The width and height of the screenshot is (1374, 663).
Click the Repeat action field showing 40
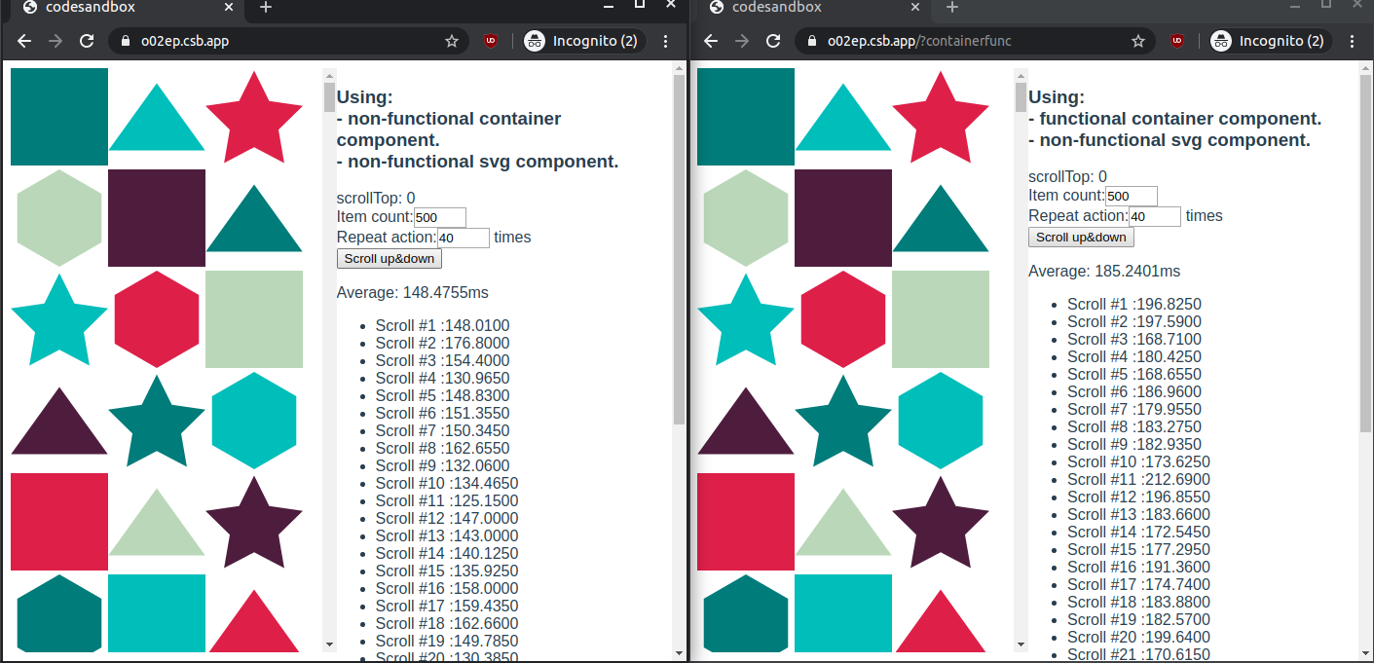coord(464,238)
